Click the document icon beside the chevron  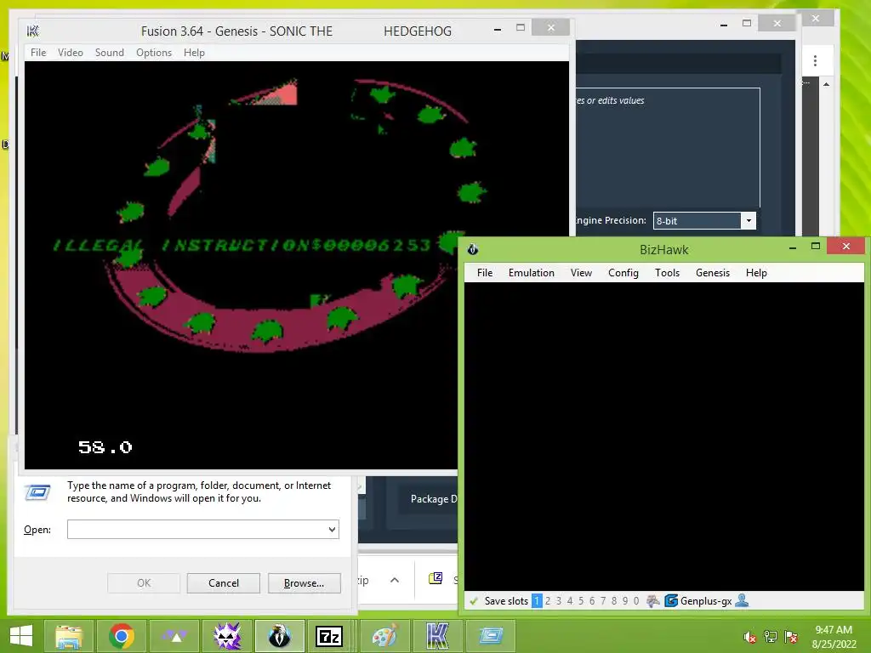tap(435, 578)
